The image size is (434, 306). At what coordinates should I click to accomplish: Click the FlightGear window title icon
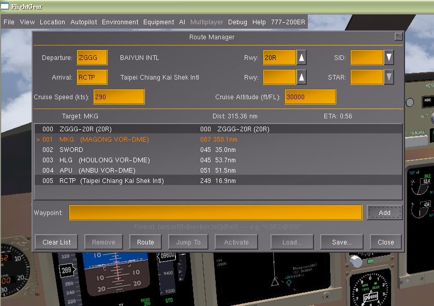5,6
